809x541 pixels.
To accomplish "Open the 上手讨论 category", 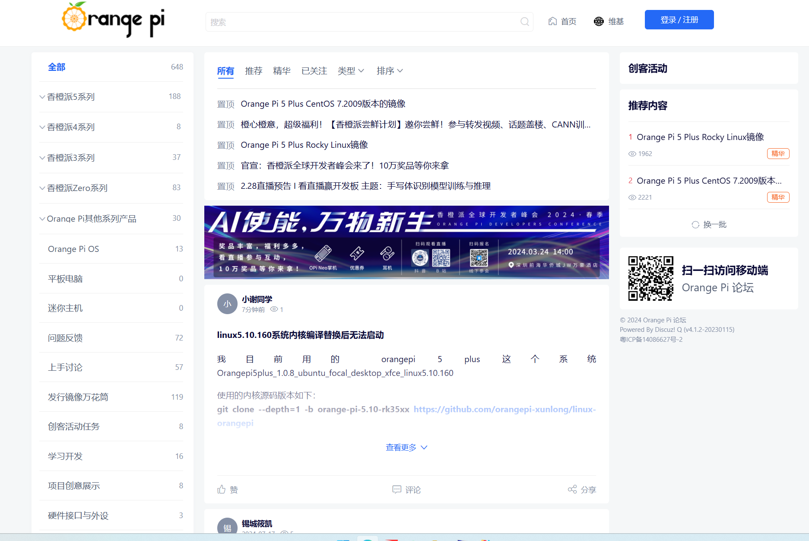I will (111, 367).
